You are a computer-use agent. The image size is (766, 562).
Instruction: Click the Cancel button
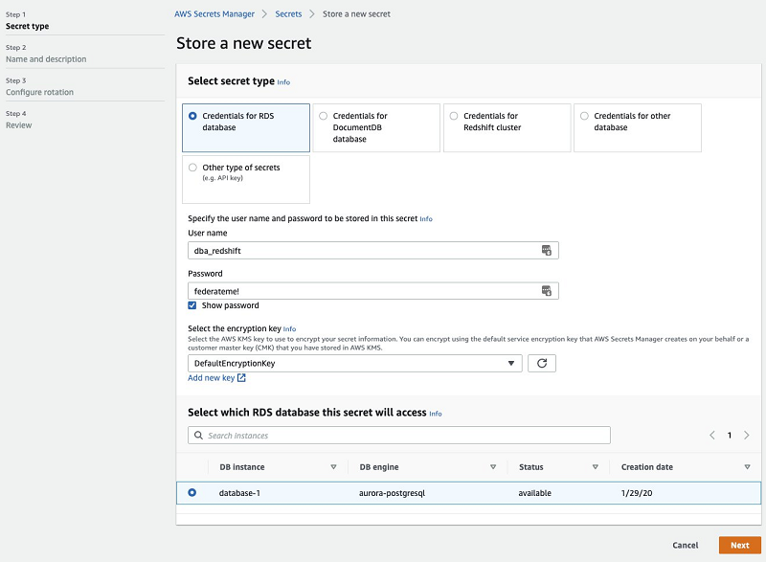pos(685,545)
